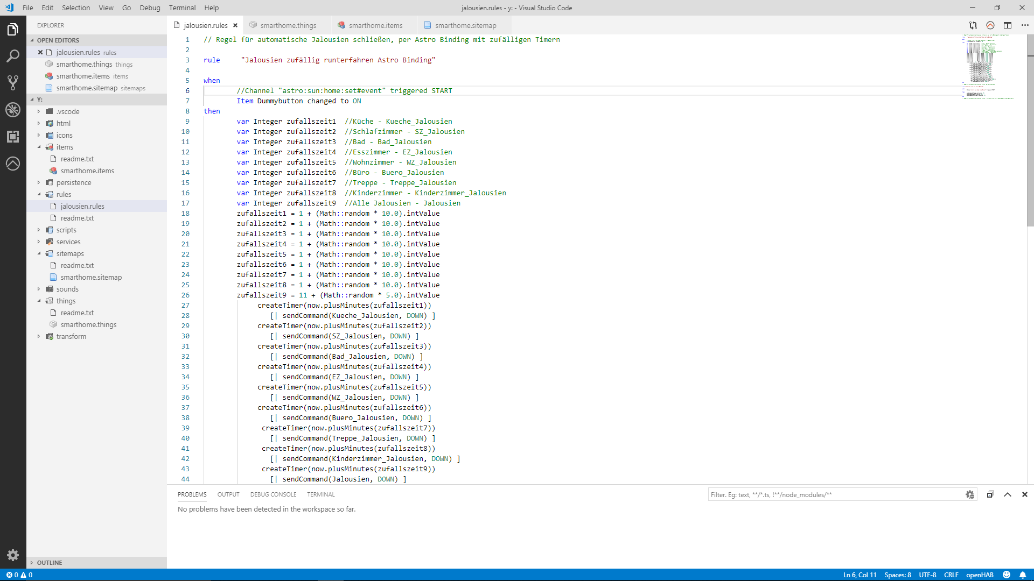Change end of line sequence CRLF
1034x581 pixels.
pos(951,575)
